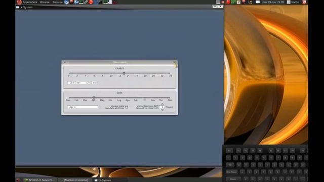Click the Lug label on the DATA scale

tap(119, 100)
